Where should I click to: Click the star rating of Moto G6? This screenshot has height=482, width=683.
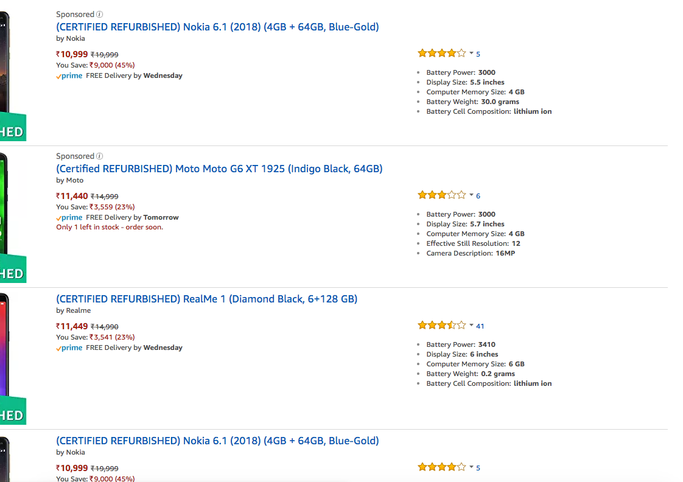point(441,195)
